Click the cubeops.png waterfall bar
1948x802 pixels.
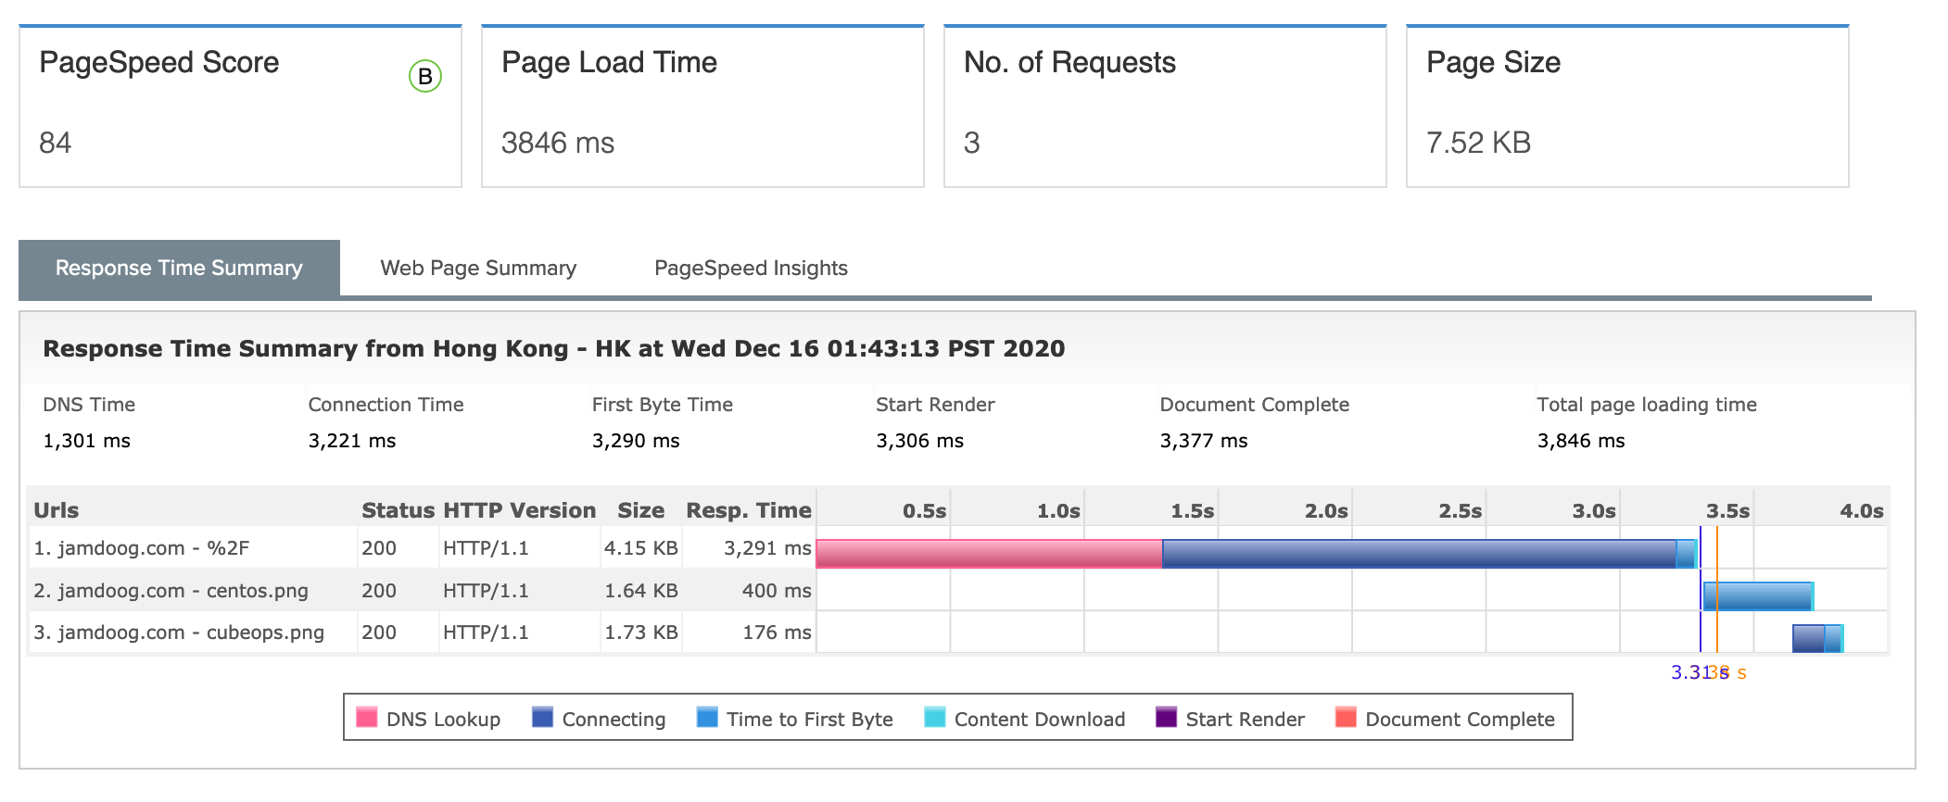[x=1815, y=639]
